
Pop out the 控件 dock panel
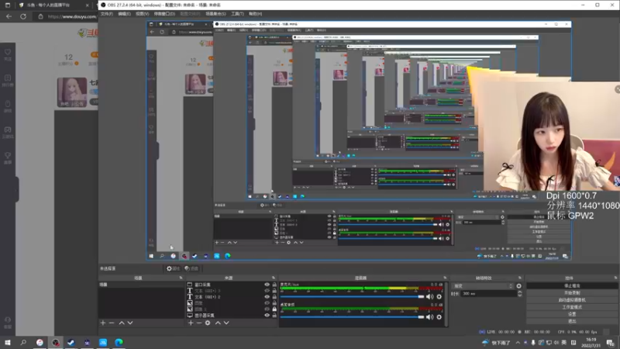click(615, 278)
